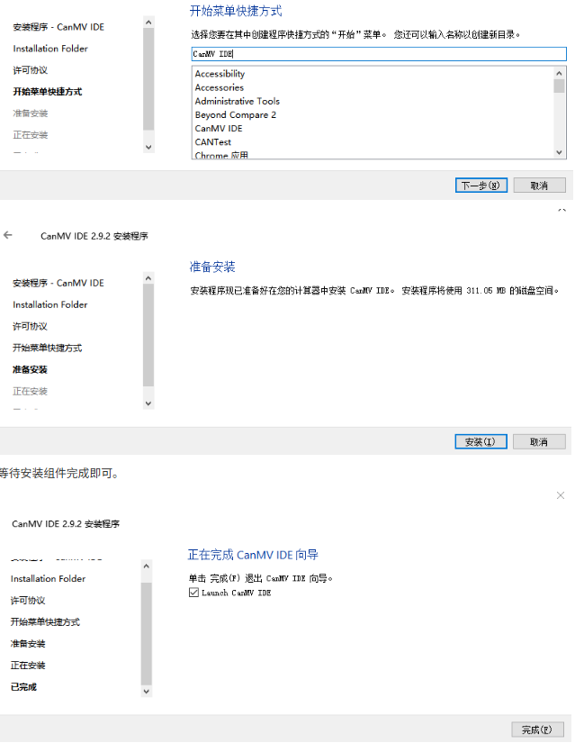Click the 完成(F) button
575x743 pixels.
[x=537, y=729]
